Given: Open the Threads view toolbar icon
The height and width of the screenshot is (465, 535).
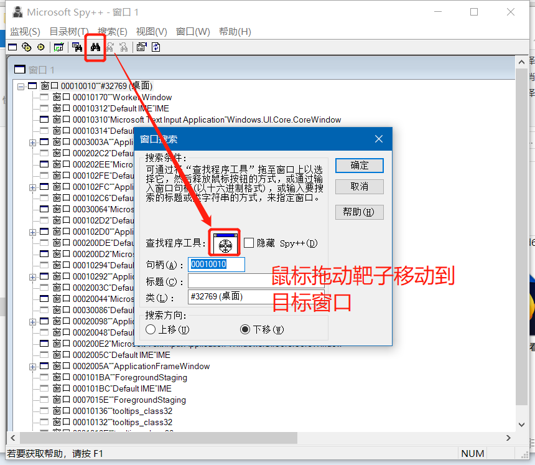Looking at the screenshot, I should click(40, 47).
